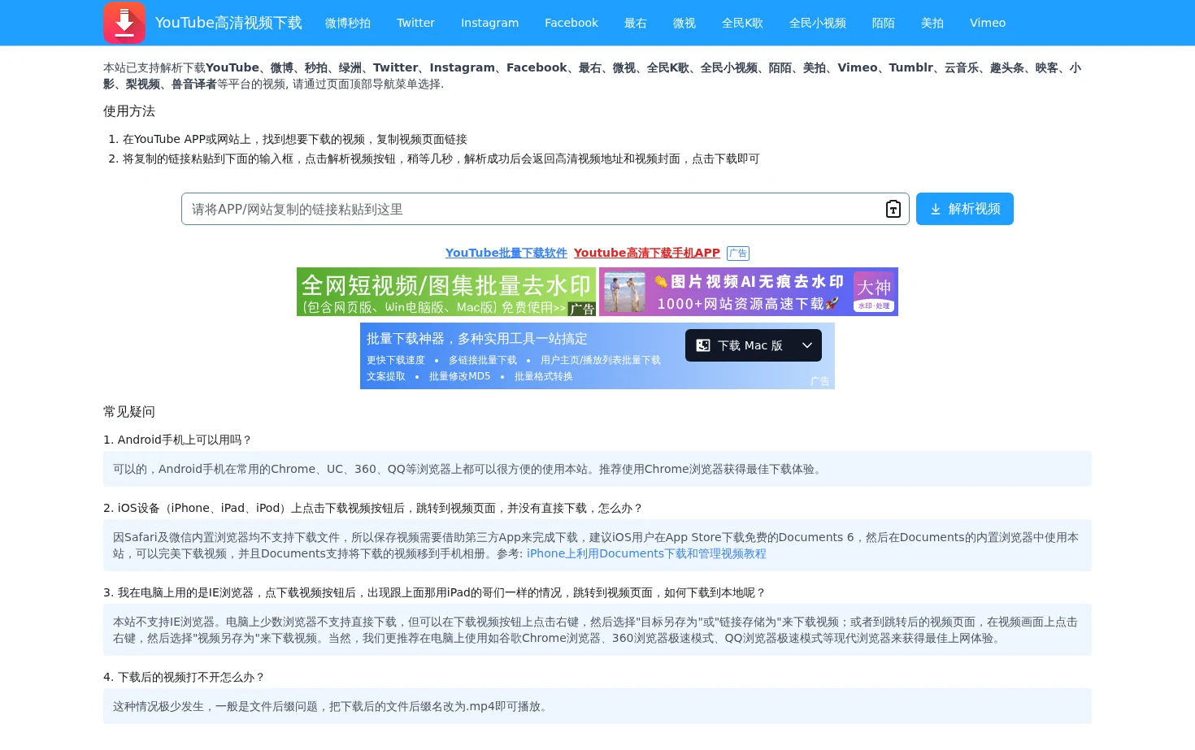The height and width of the screenshot is (750, 1195).
Task: Click the 批量格式转换 text in ad
Action: click(x=544, y=376)
